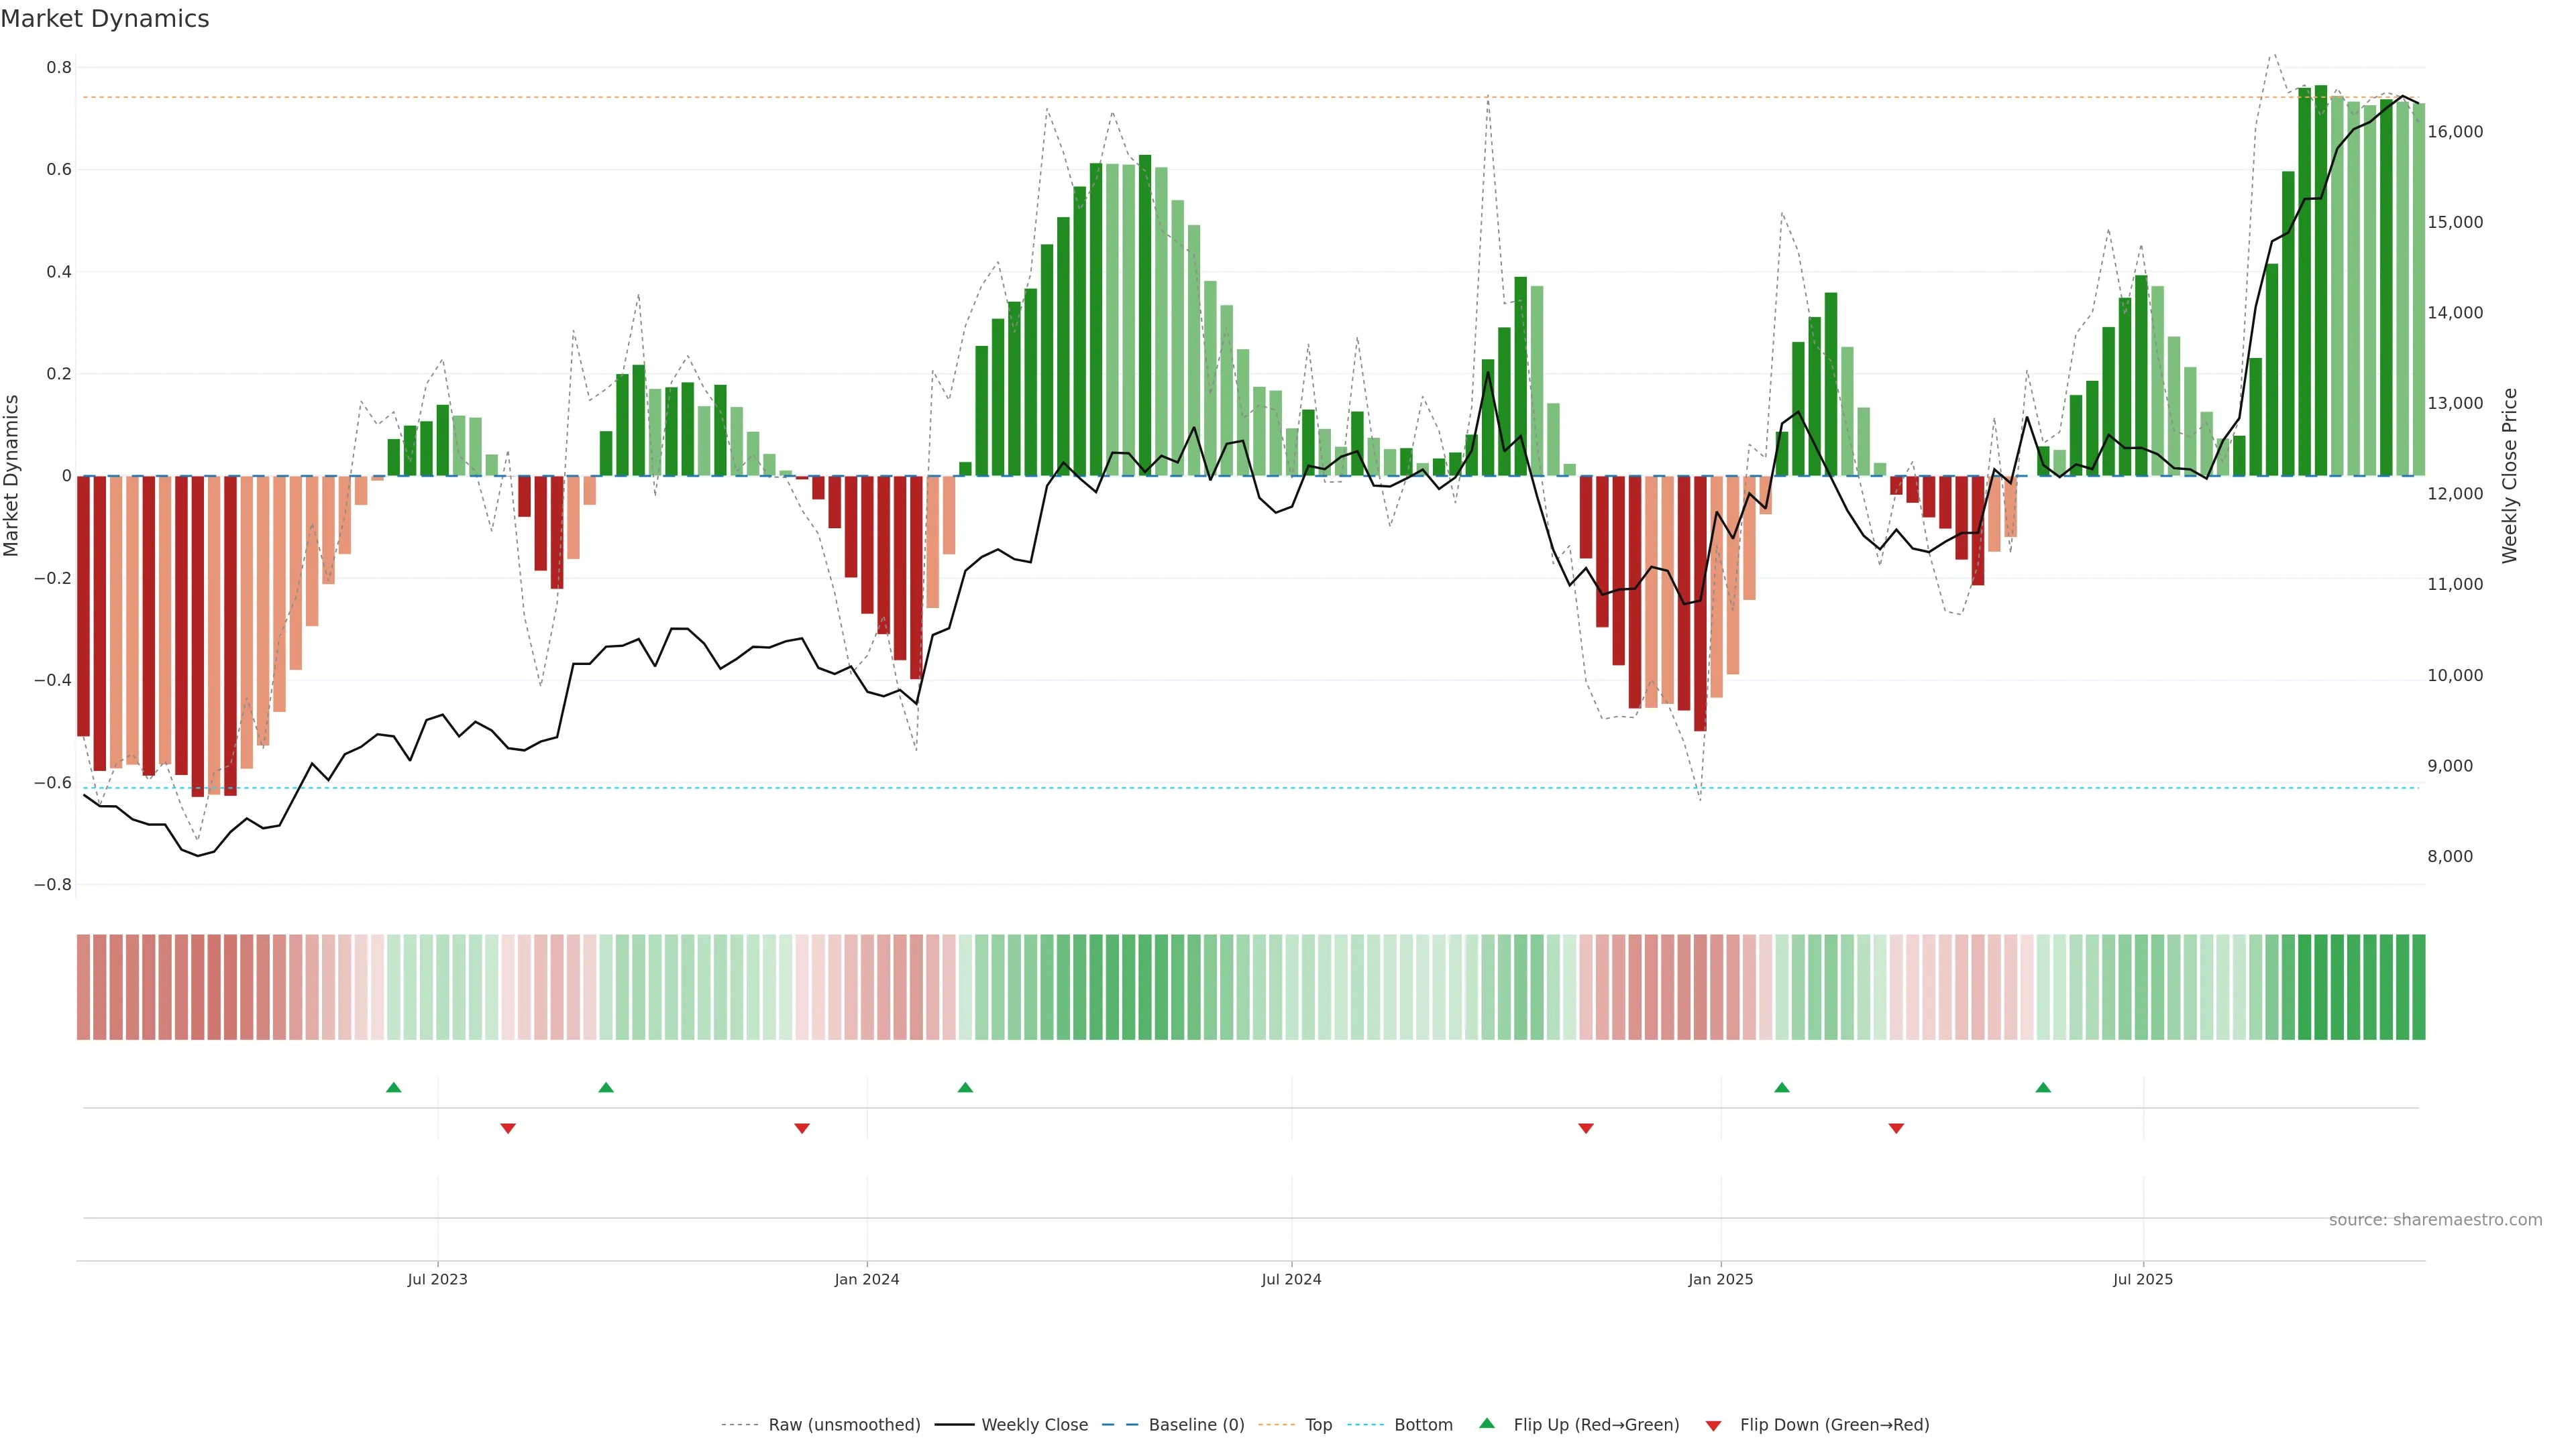This screenshot has height=1448, width=2576.
Task: Toggle Baseline (0) legend entry
Action: [x=1196, y=1425]
